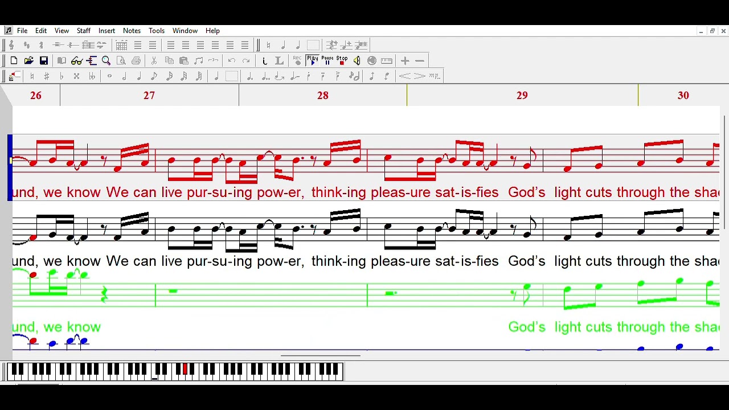Select the whole note duration
Image resolution: width=729 pixels, height=410 pixels.
coord(109,76)
